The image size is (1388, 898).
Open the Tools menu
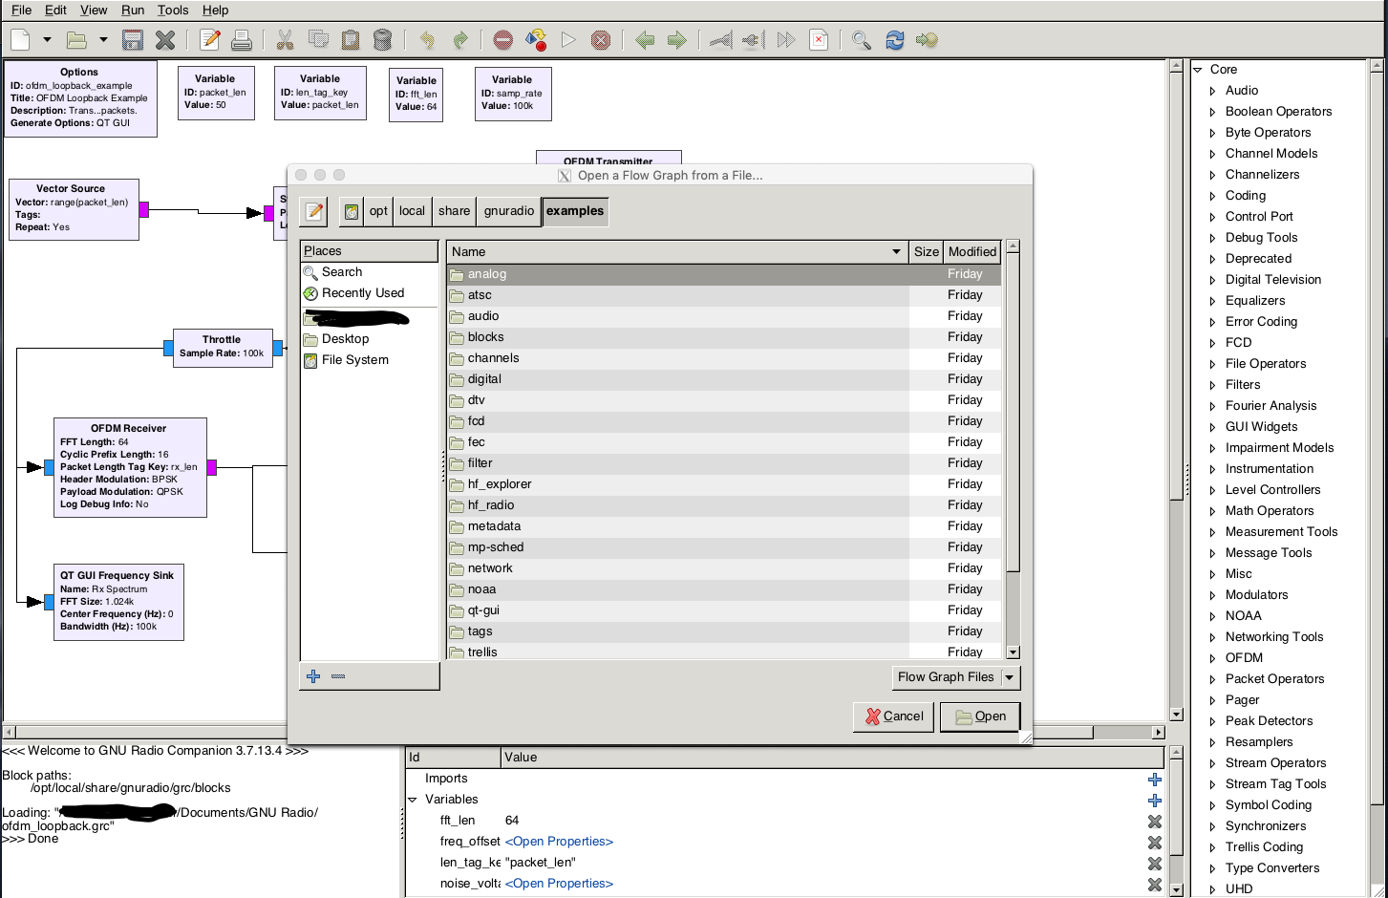pos(173,10)
